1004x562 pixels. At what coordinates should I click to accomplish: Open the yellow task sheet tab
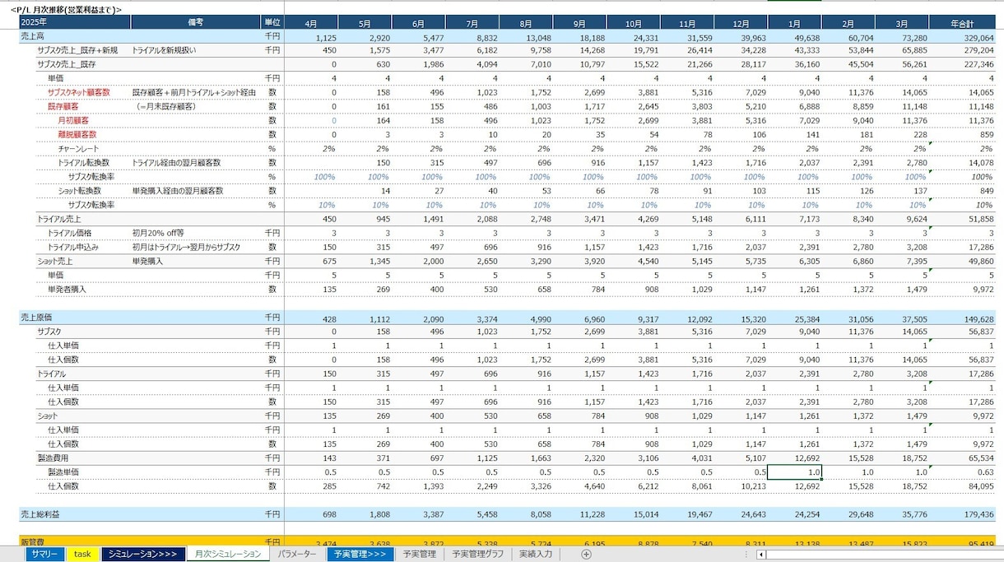82,555
